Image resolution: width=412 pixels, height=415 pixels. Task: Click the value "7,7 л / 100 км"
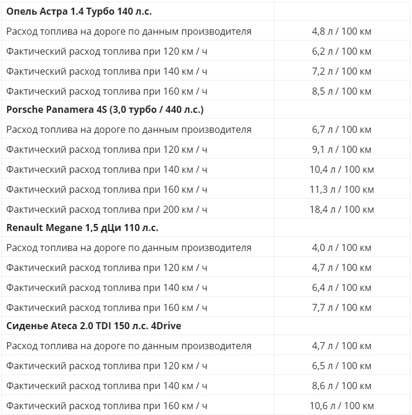[x=341, y=307]
